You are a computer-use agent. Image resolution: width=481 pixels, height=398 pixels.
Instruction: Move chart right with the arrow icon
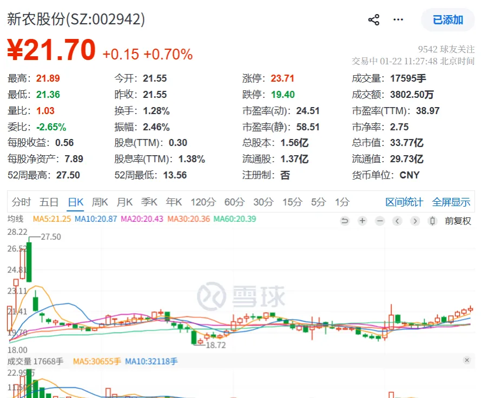click(x=415, y=221)
